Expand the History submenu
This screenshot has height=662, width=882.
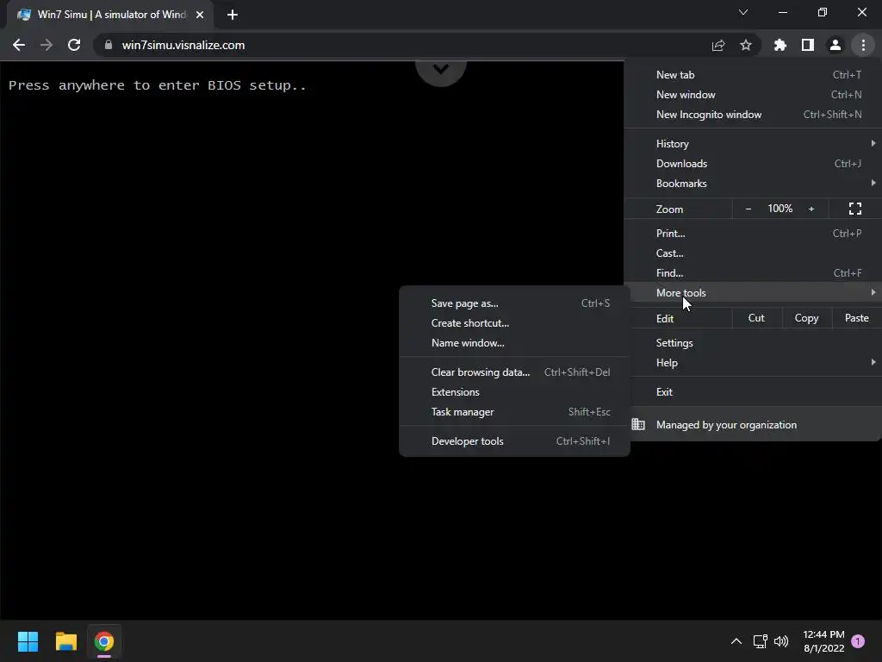753,144
